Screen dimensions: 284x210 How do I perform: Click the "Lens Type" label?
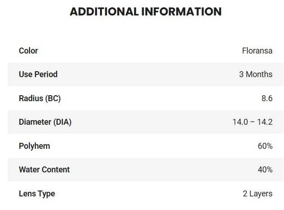(37, 193)
